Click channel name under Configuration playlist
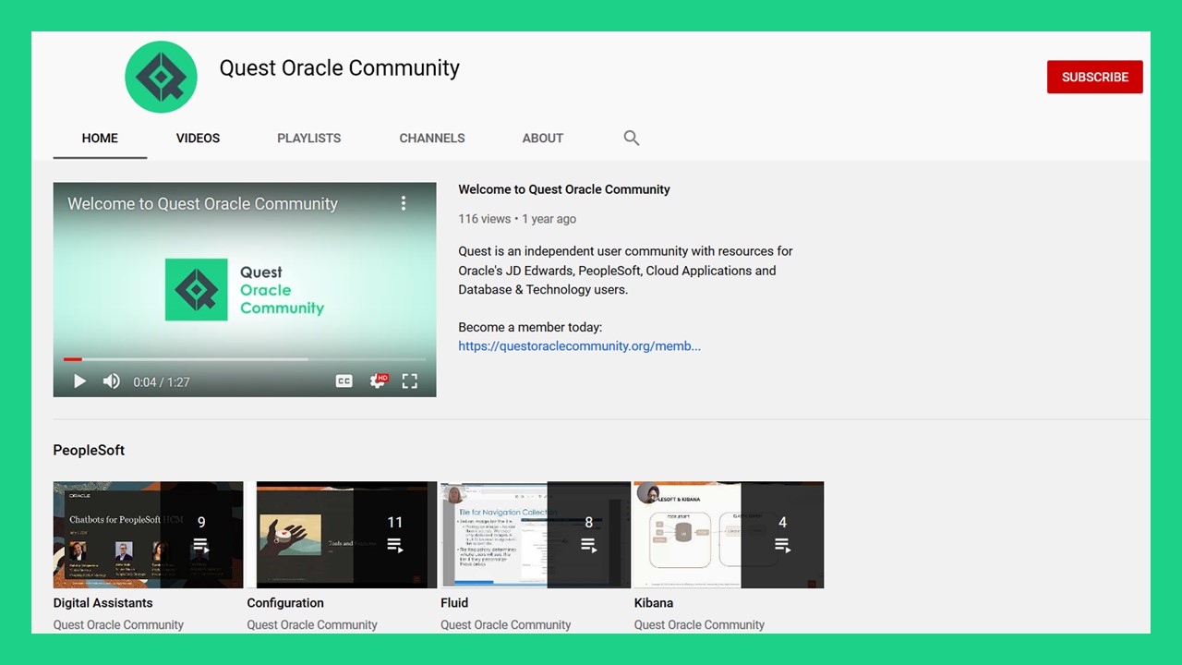 [x=312, y=624]
